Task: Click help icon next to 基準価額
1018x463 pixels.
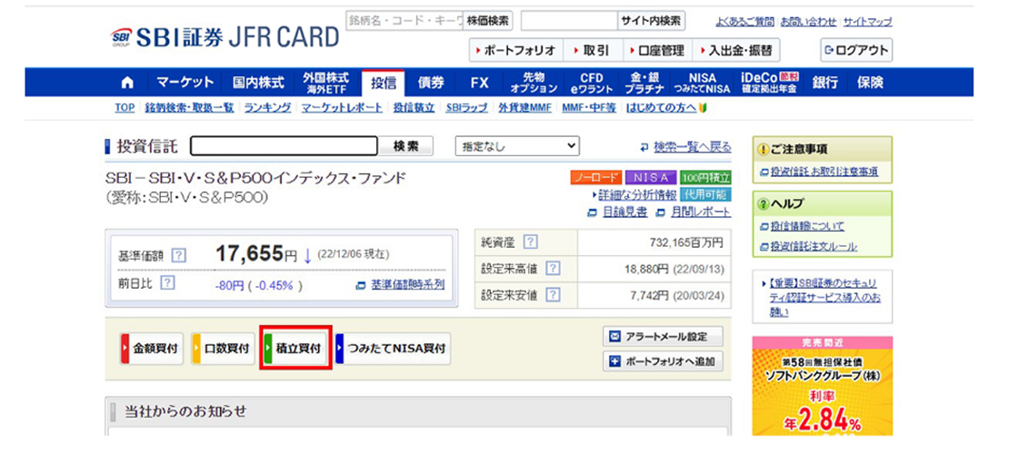Action: [x=179, y=255]
